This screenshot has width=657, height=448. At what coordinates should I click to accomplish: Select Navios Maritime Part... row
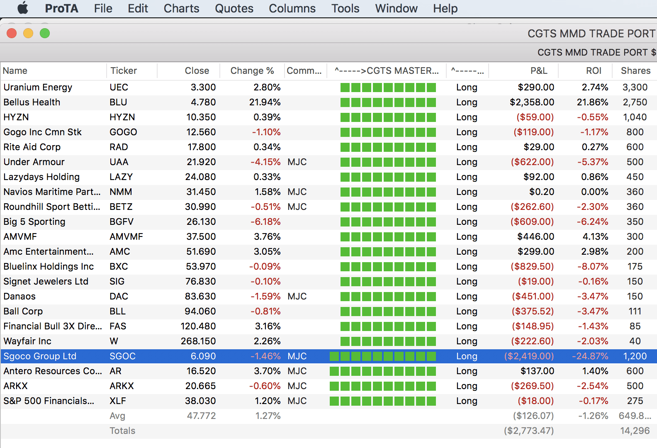point(328,192)
